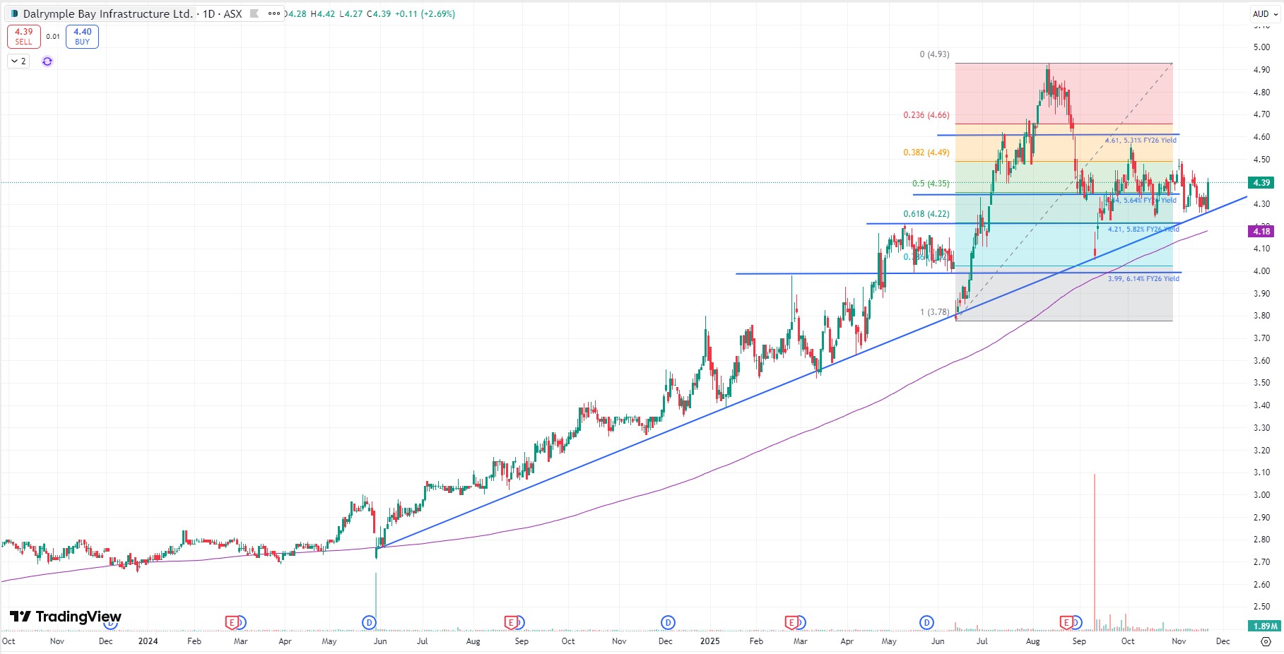Image resolution: width=1284 pixels, height=654 pixels.
Task: Click the 1D interval label in legend
Action: (x=209, y=13)
